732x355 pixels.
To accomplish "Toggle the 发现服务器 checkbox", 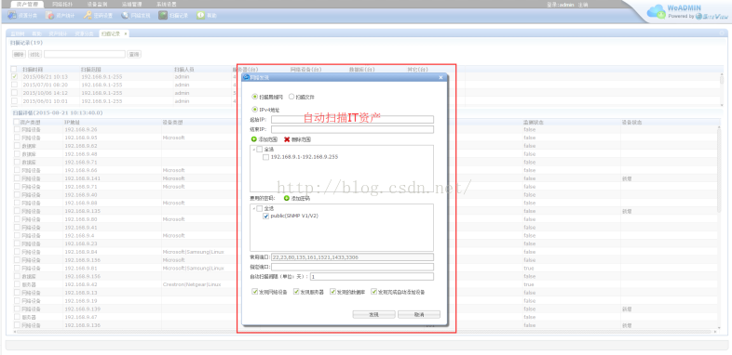I will [x=296, y=292].
